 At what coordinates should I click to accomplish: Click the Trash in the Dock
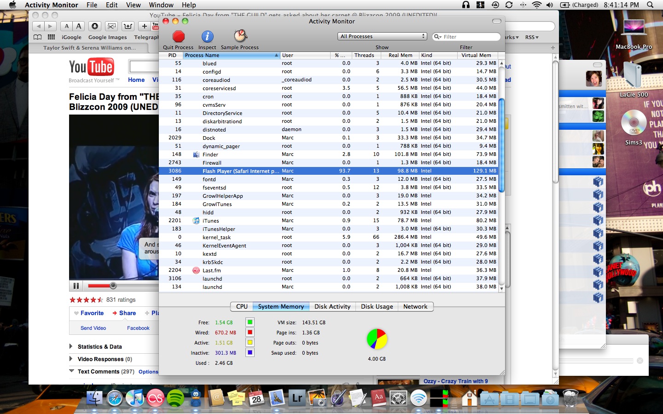tap(570, 398)
